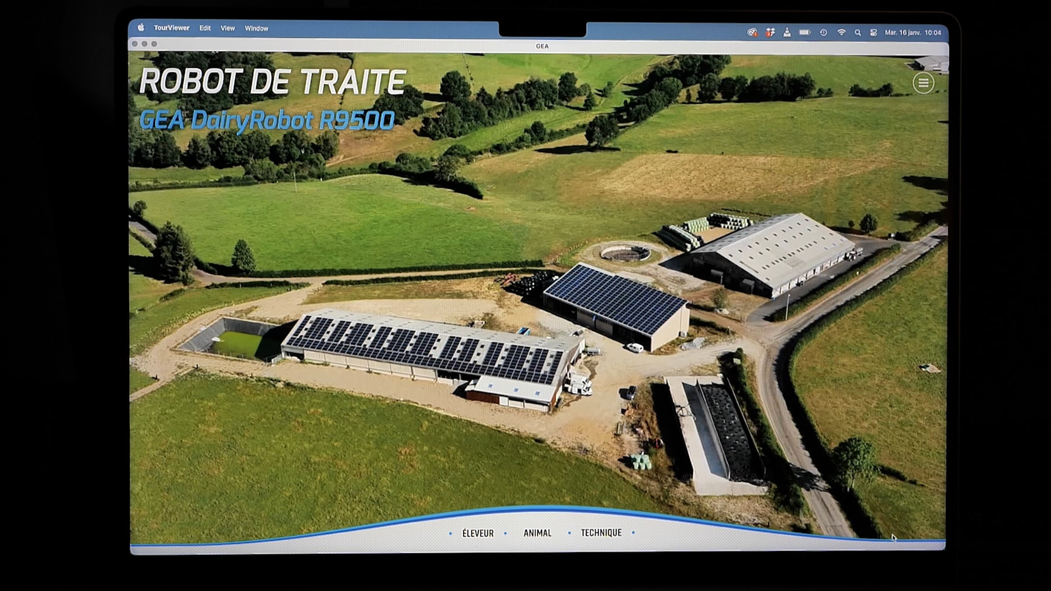Show battery status in the menu bar
Image resolution: width=1051 pixels, height=591 pixels.
coord(804,32)
